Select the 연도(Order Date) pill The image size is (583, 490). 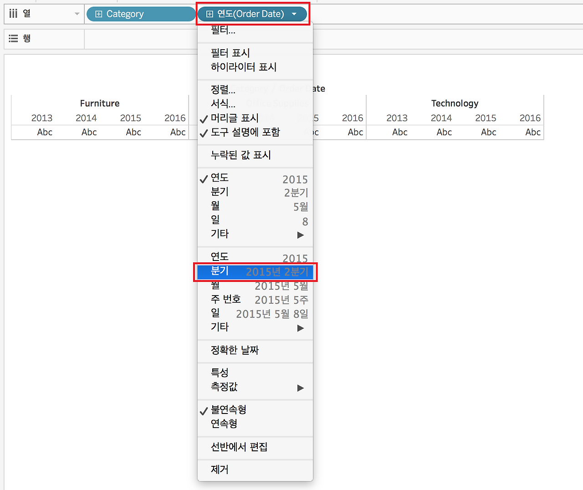252,14
